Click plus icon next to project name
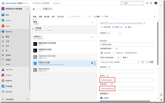This screenshot has width=165, height=103. click(x=27, y=9)
